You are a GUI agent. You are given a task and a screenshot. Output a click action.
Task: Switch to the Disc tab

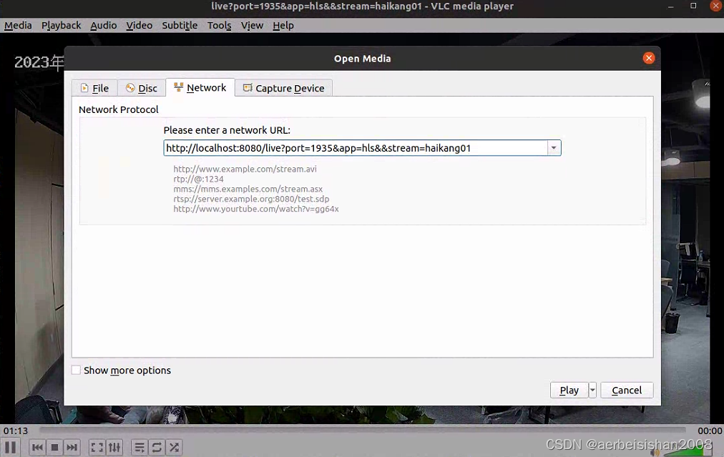[141, 88]
